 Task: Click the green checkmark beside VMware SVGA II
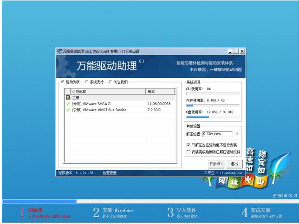[68, 104]
